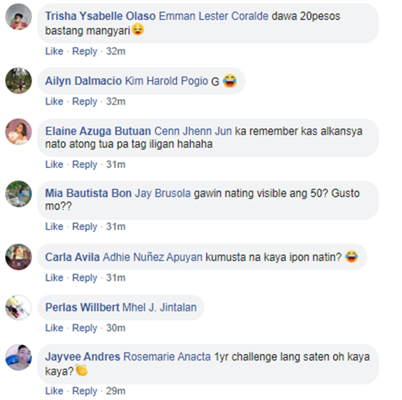
Task: Visit Adhie Nuñez Apuyan's profile link
Action: coord(153,257)
